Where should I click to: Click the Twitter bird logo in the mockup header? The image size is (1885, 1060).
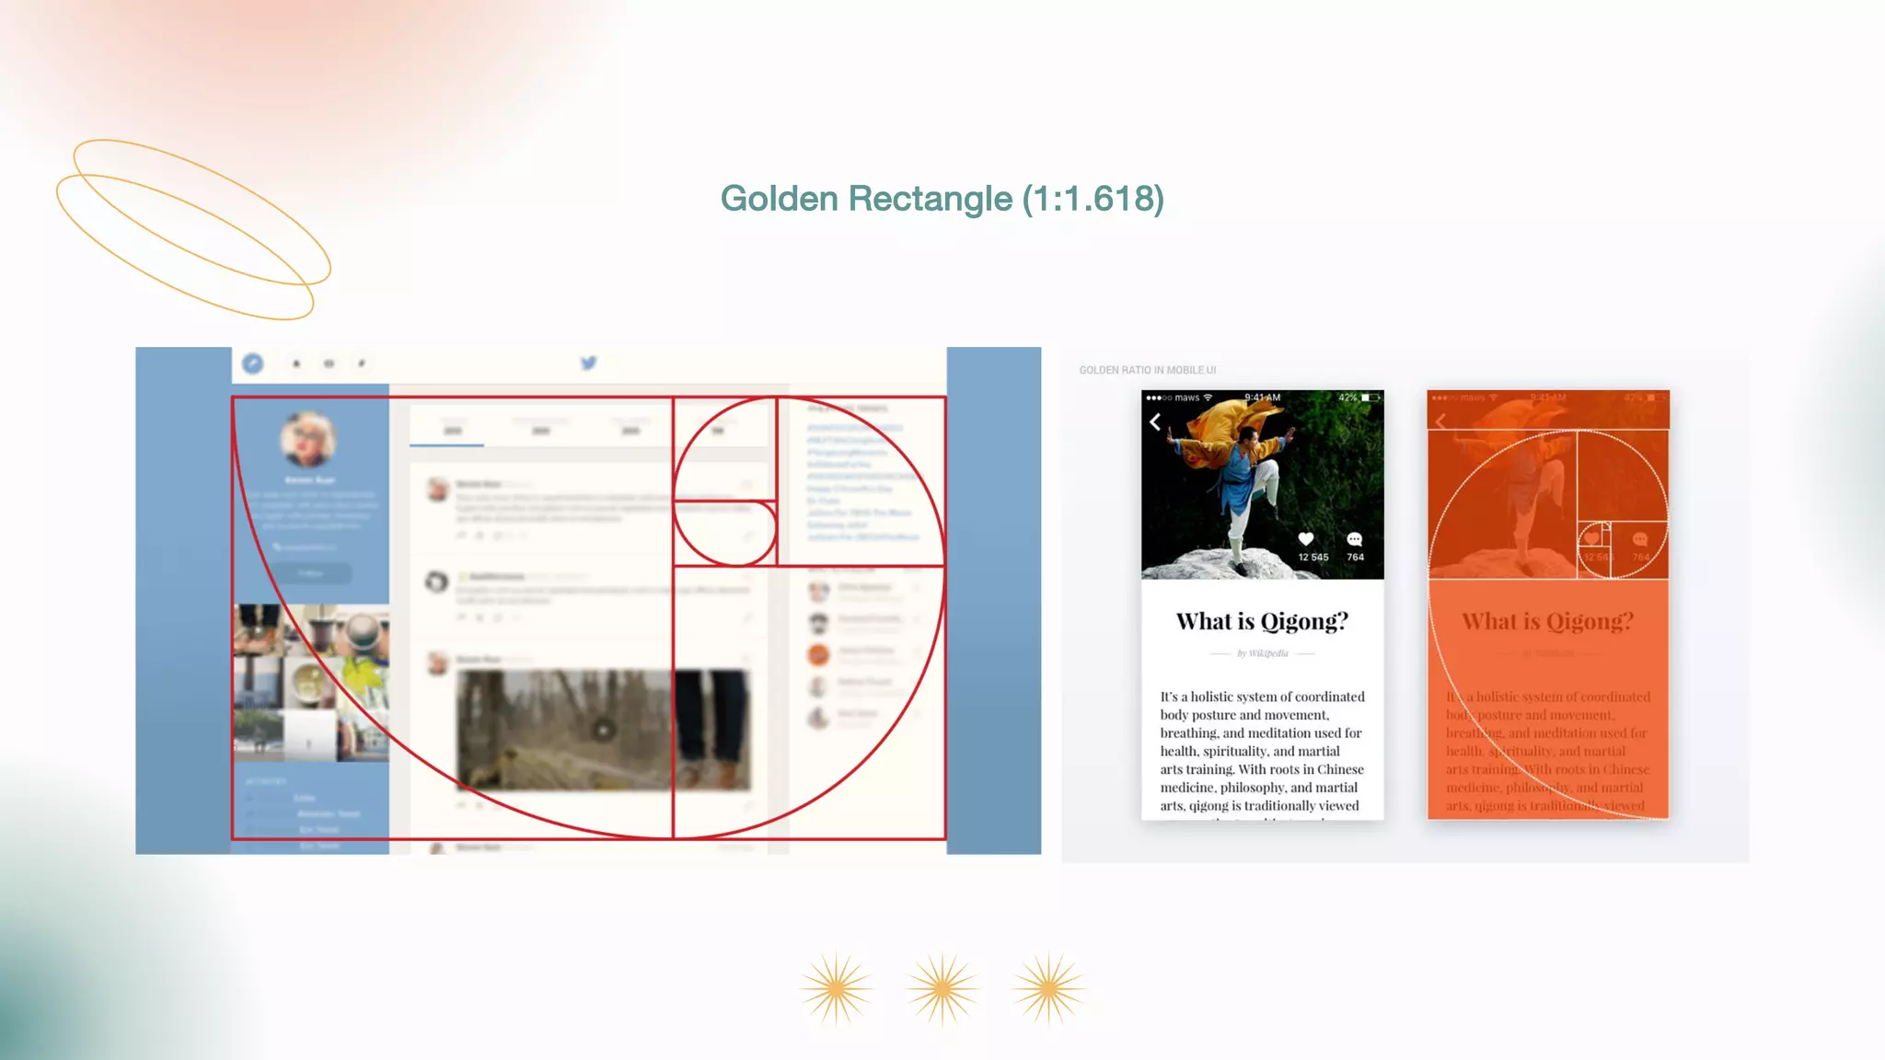coord(589,363)
